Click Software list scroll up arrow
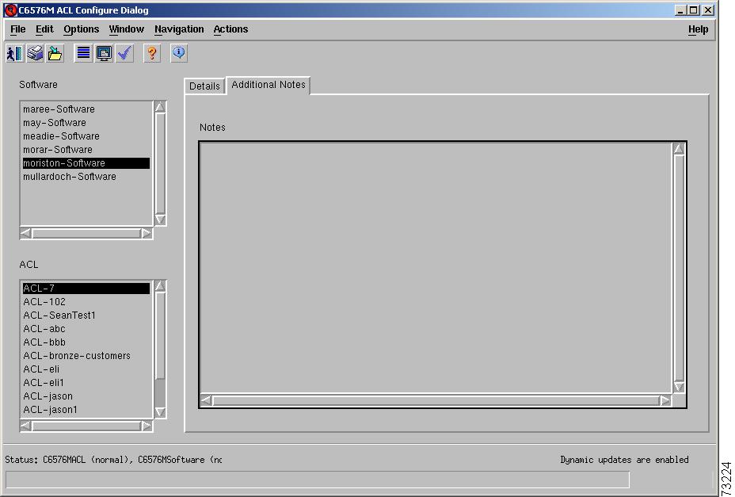 click(160, 107)
